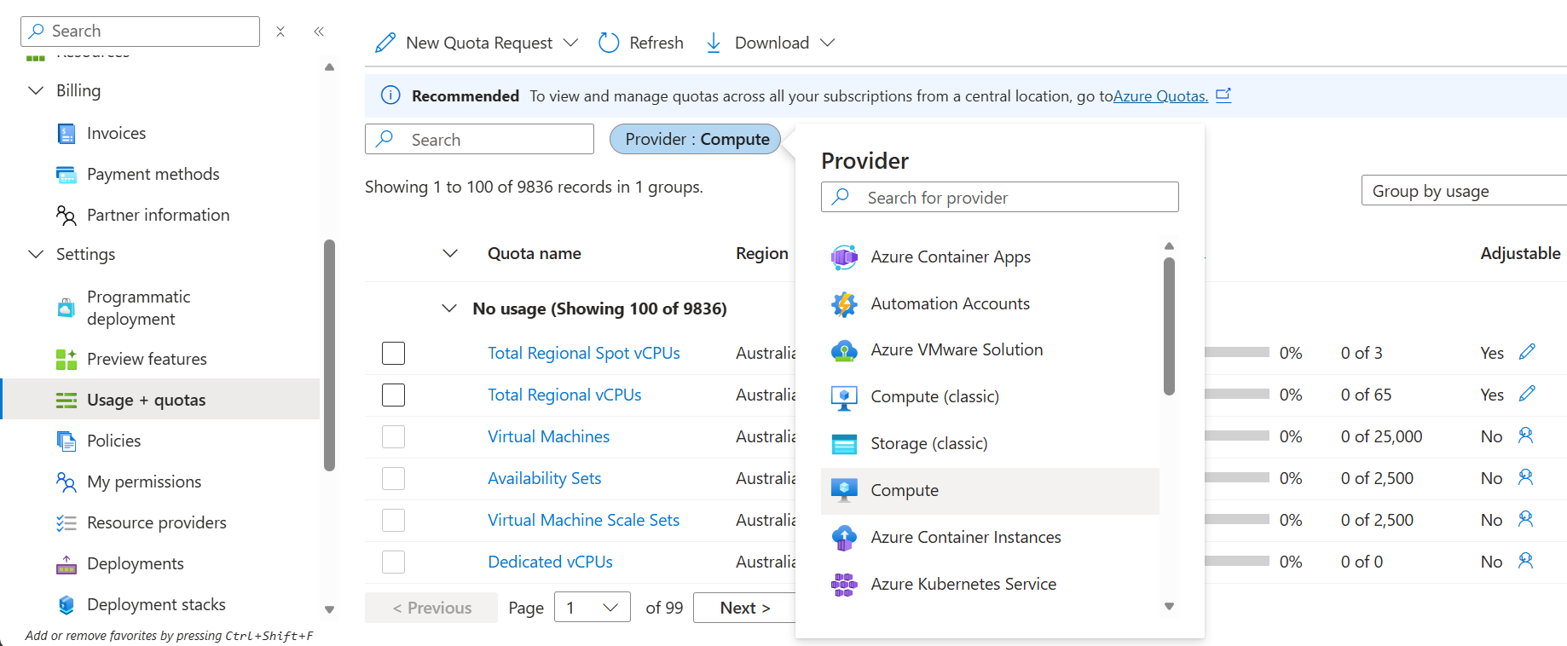Image resolution: width=1567 pixels, height=646 pixels.
Task: Open the Virtual Machine Scale Sets link
Action: click(584, 520)
